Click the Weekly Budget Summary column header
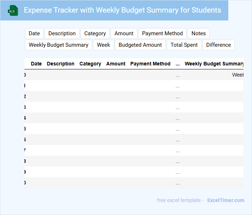 pyautogui.click(x=214, y=64)
